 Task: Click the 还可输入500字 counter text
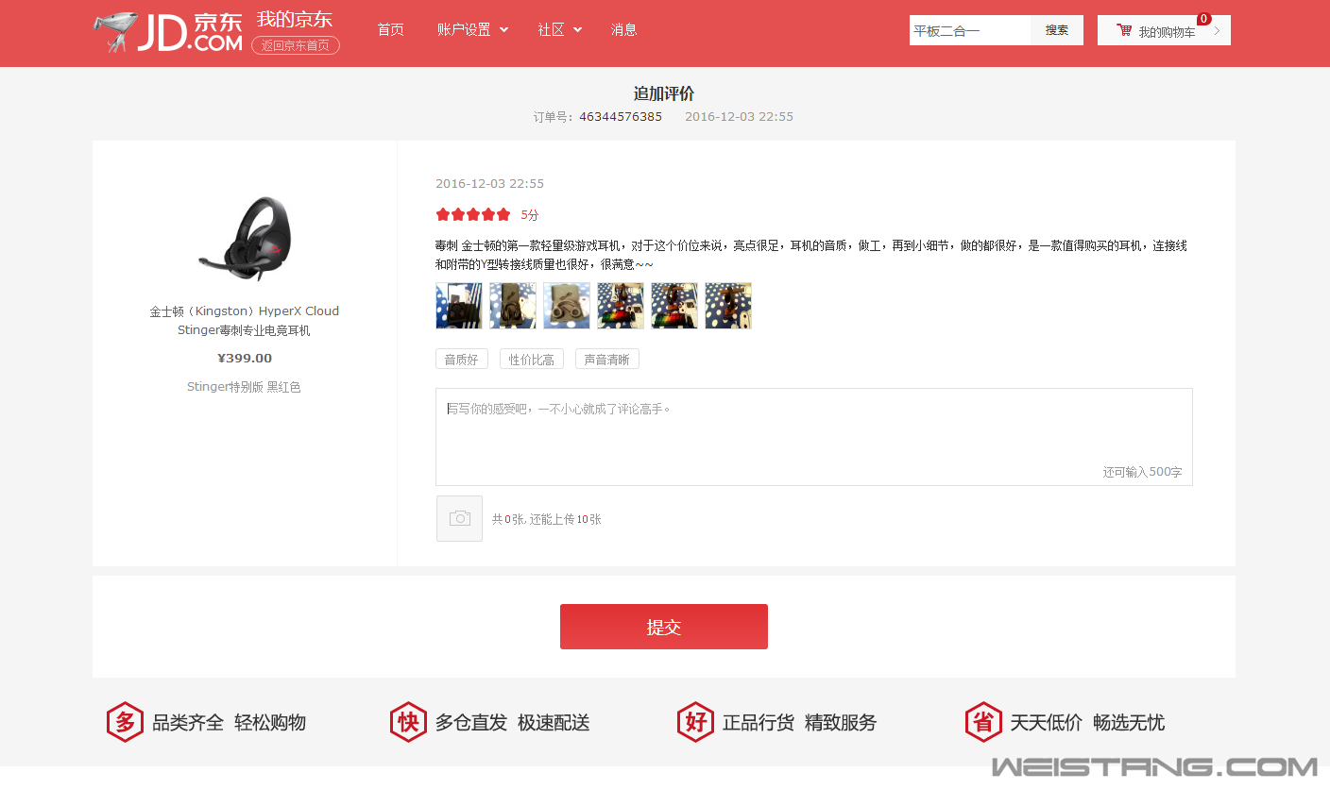[1142, 472]
